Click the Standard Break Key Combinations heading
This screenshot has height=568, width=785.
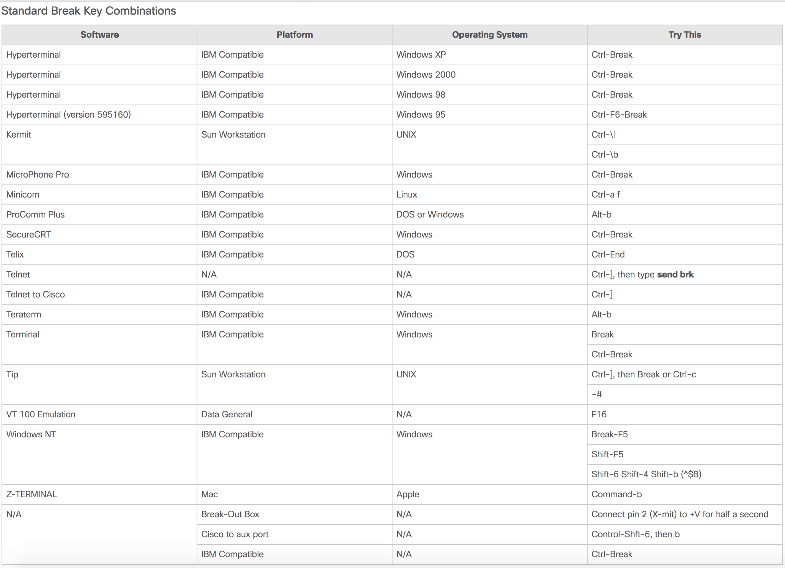[x=89, y=11]
